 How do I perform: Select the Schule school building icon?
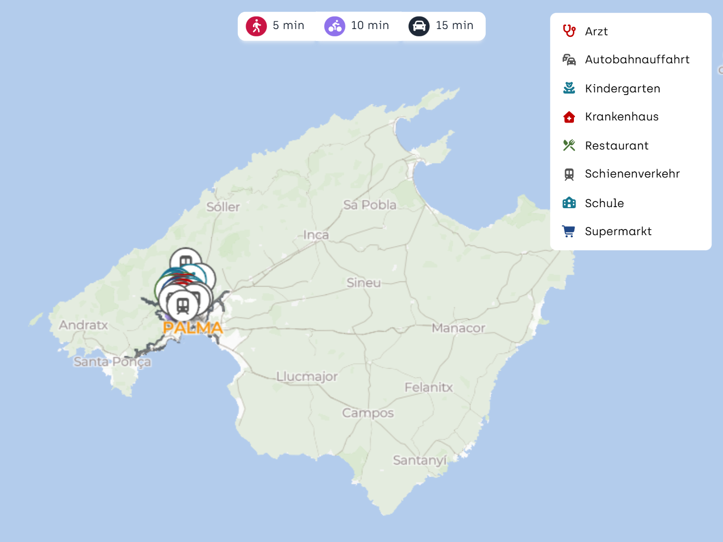[569, 203]
